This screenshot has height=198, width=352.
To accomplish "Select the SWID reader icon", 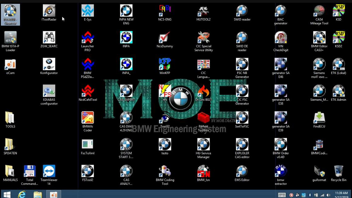I will [x=242, y=13].
